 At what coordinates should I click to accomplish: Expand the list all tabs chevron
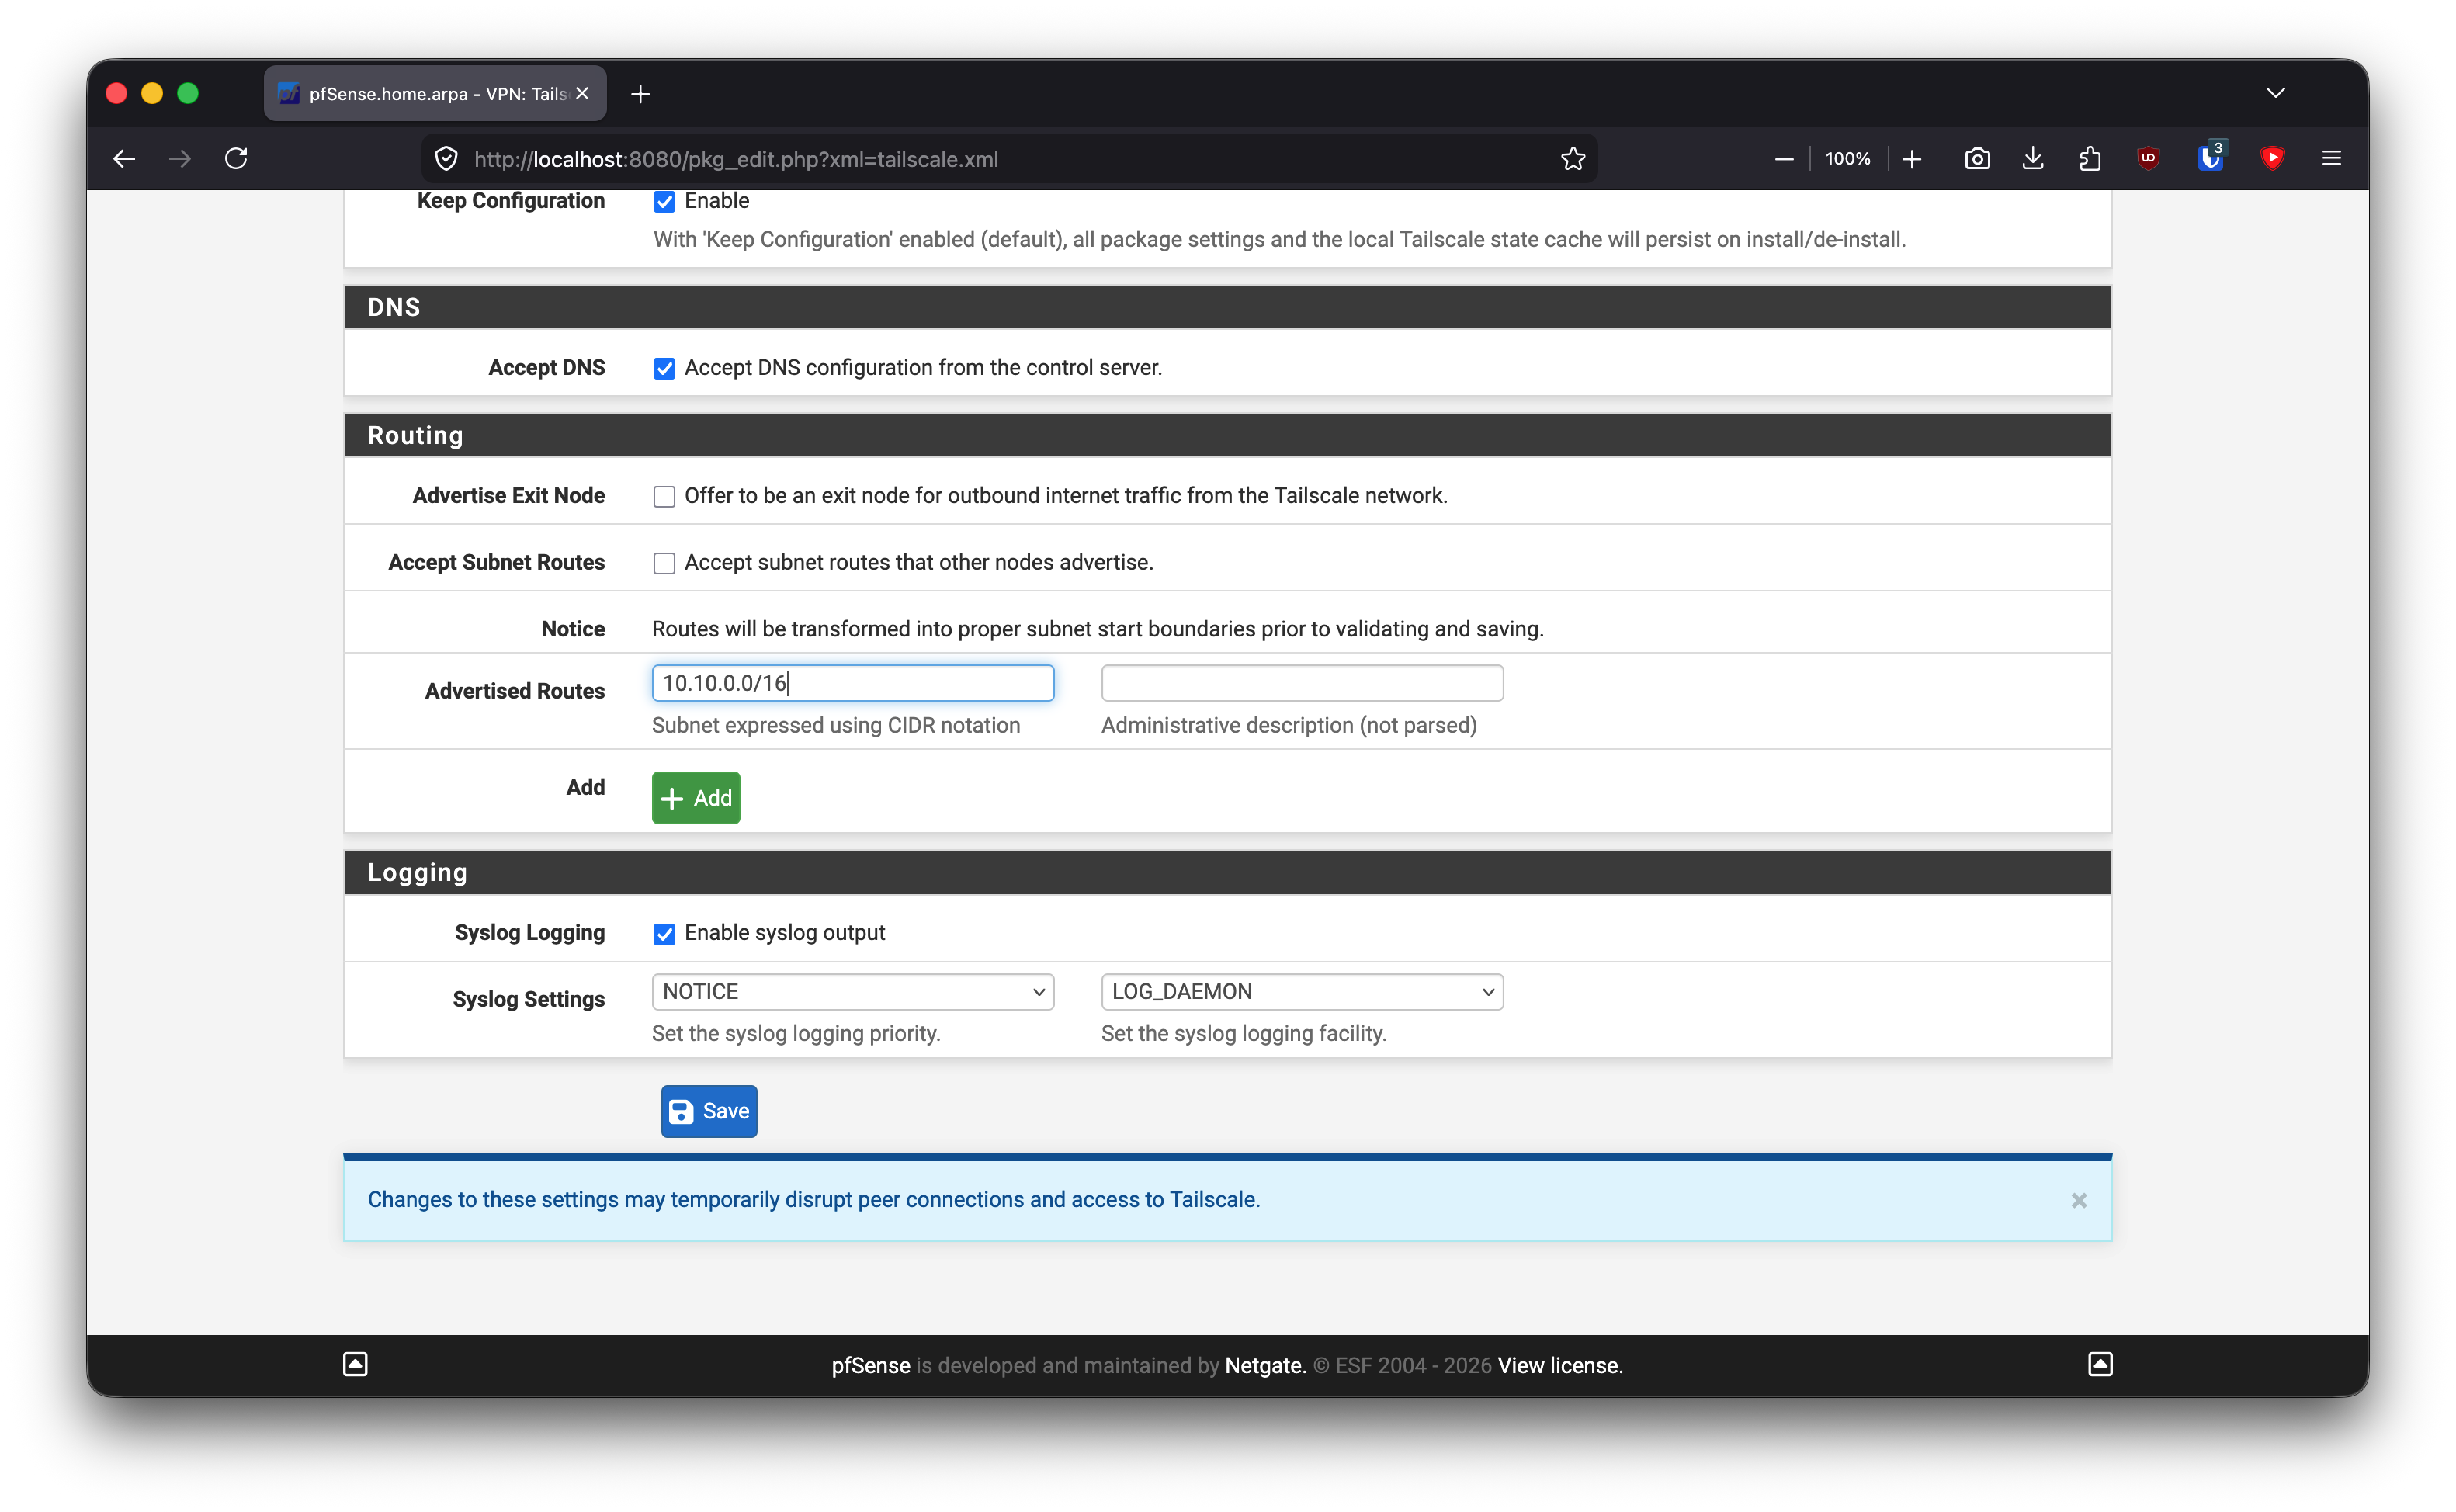2275,93
